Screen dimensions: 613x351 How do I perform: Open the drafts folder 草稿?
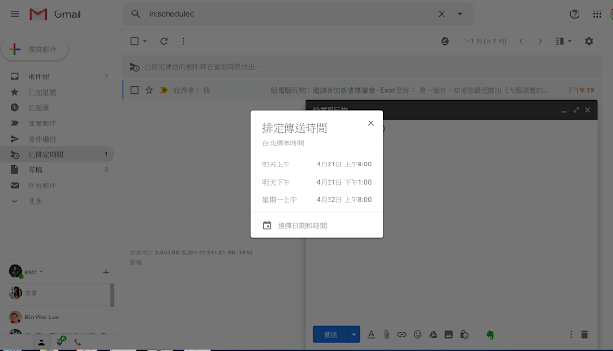point(57,170)
